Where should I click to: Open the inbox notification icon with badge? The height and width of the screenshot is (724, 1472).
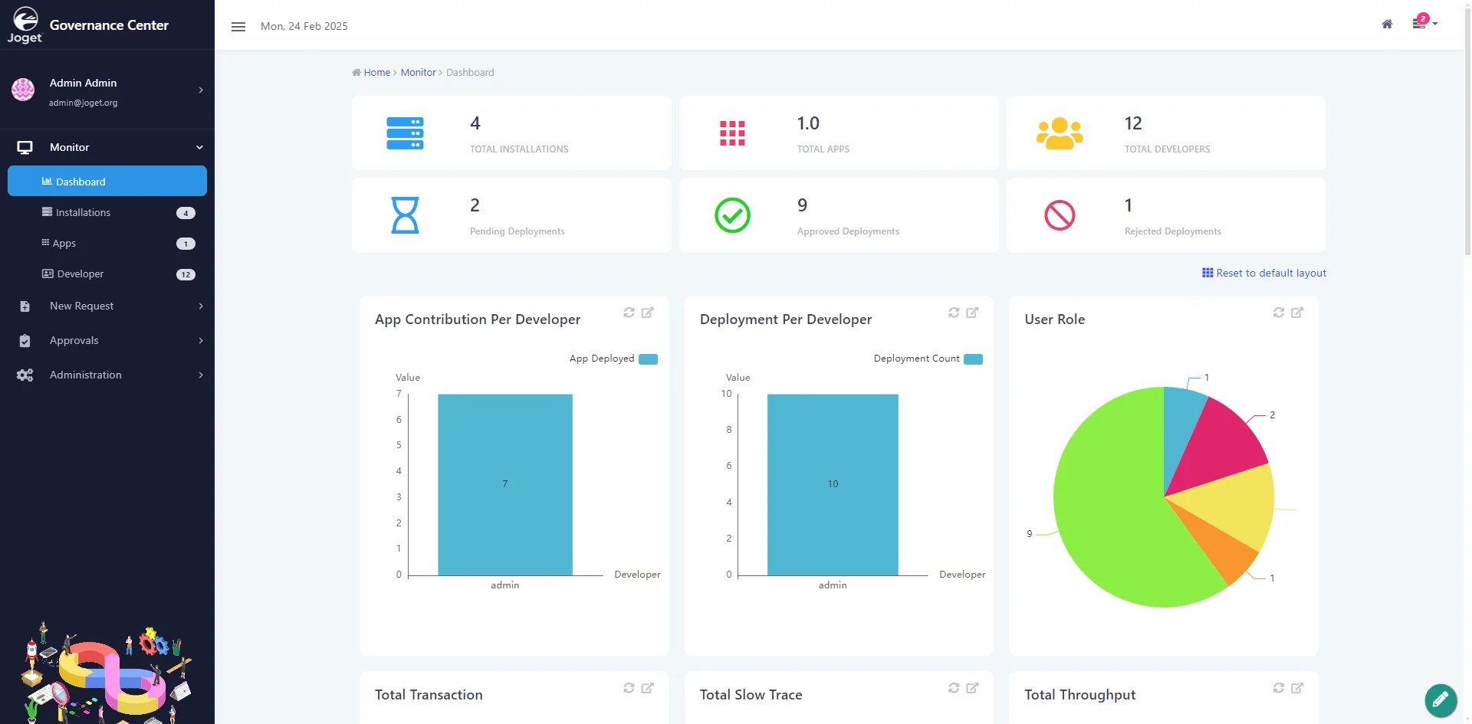[x=1422, y=22]
